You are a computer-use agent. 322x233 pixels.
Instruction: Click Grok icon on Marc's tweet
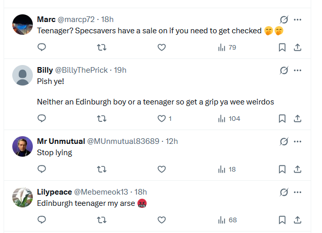284,19
